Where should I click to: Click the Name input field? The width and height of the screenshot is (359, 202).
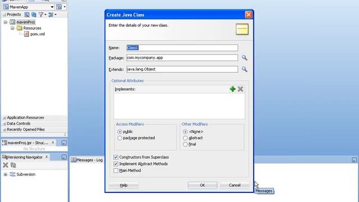pos(182,48)
